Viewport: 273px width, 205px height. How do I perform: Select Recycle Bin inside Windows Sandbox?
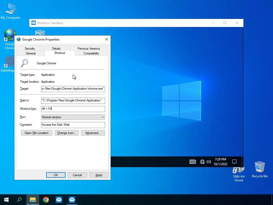click(40, 33)
